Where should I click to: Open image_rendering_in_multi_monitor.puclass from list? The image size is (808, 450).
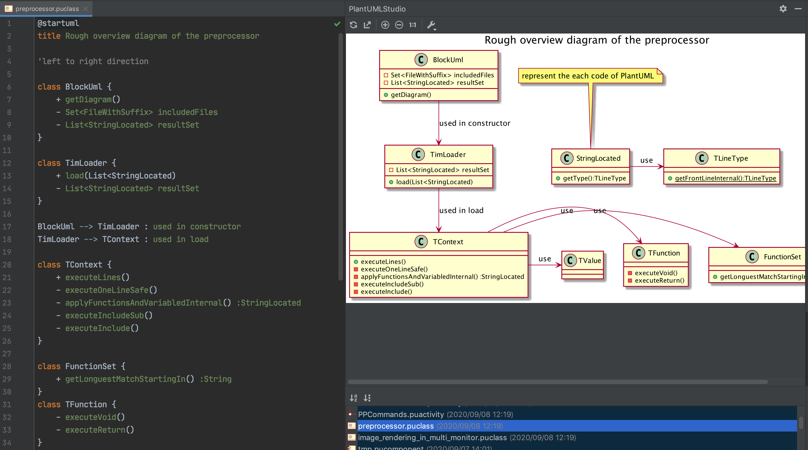click(x=432, y=438)
